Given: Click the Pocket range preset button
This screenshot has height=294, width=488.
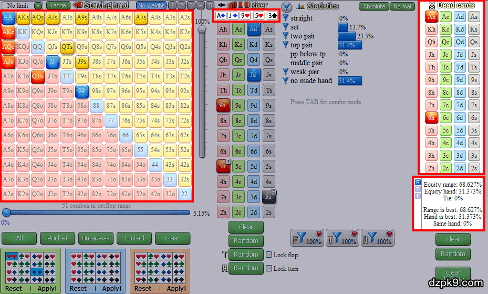Looking at the screenshot, I should click(x=58, y=238).
